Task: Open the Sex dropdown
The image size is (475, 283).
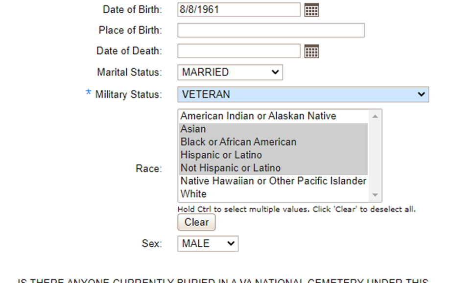Action: pos(208,244)
